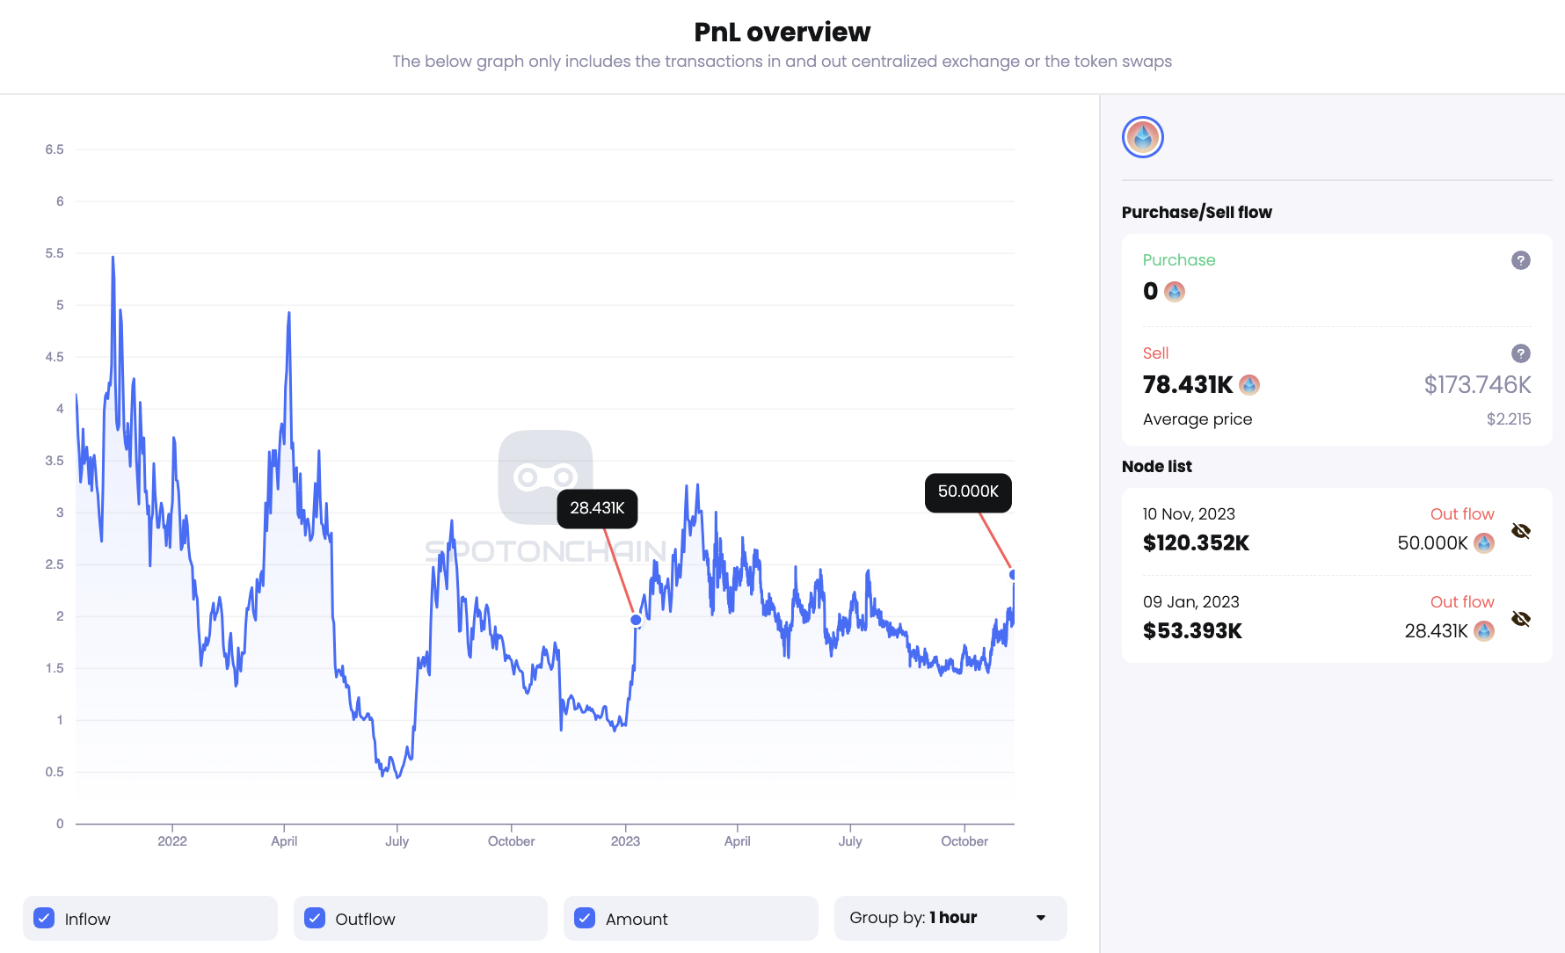Click the $173.746K sell total value
The height and width of the screenshot is (953, 1565).
tap(1477, 385)
